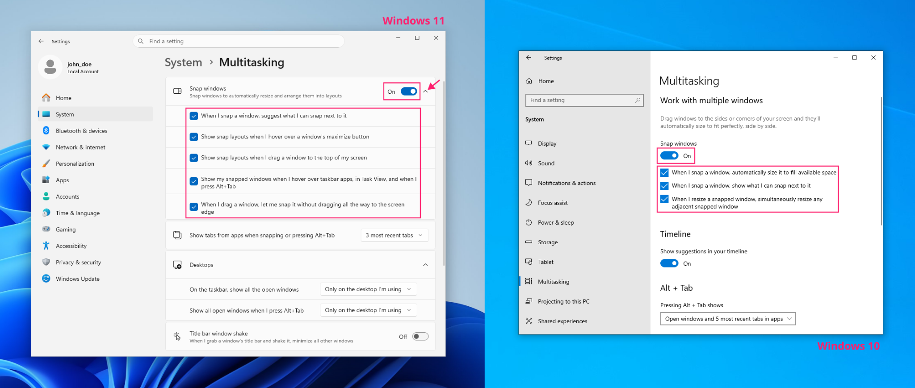
Task: Turn off Snap windows toggle in Windows 10
Action: coord(669,156)
